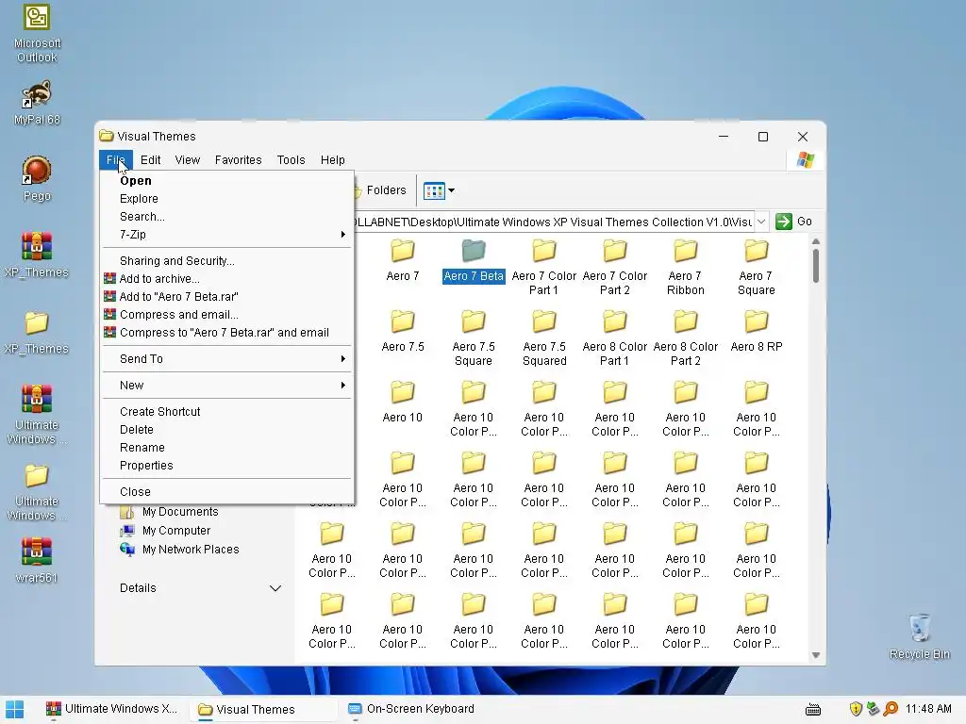
Task: Choose Sharing and Security...
Action: tap(226, 261)
